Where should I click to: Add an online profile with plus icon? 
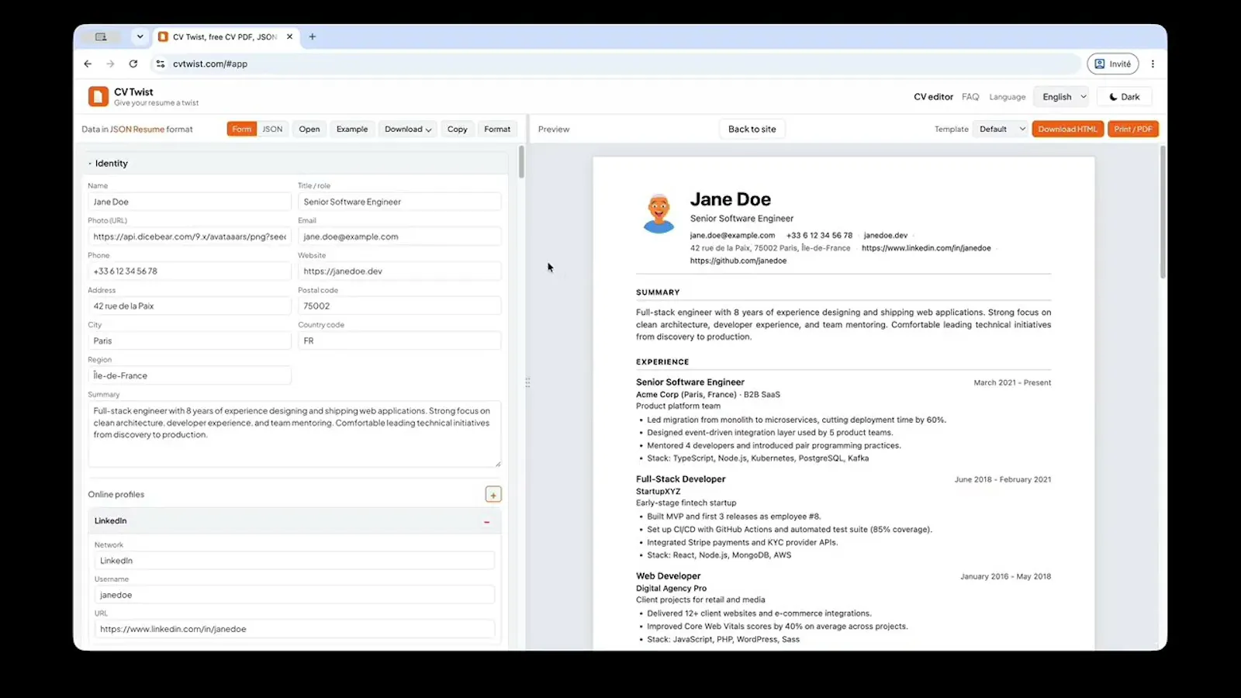(493, 495)
